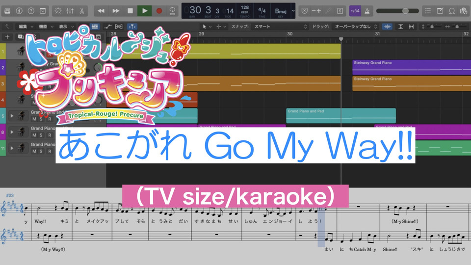
Task: Select the orange Steinway Grand Piano region
Action: coord(412,83)
